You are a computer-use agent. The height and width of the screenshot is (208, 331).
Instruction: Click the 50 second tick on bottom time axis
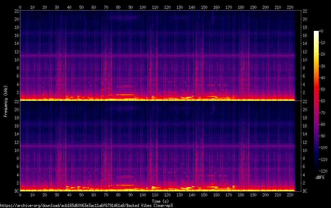click(x=81, y=195)
